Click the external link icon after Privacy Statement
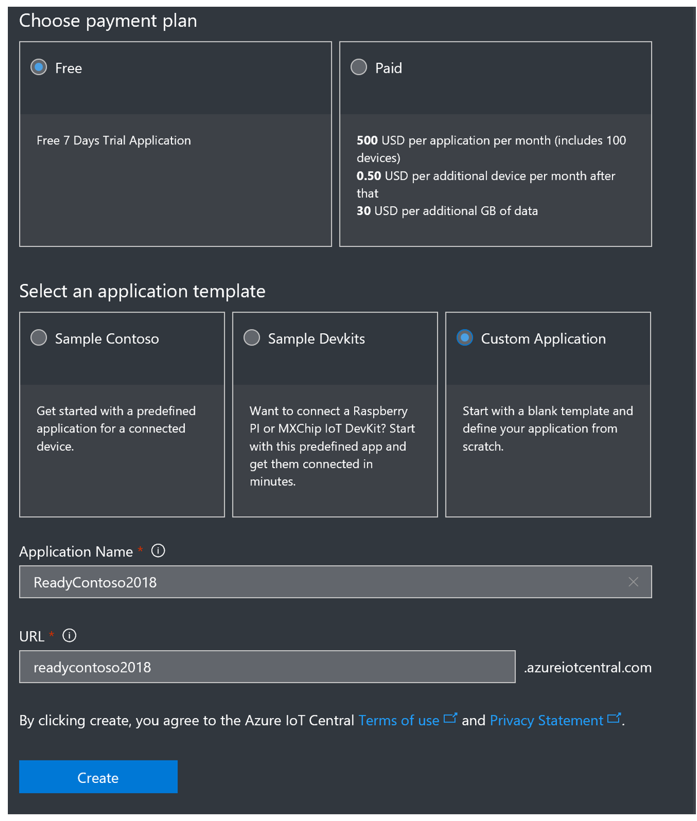This screenshot has width=697, height=821. pyautogui.click(x=614, y=718)
